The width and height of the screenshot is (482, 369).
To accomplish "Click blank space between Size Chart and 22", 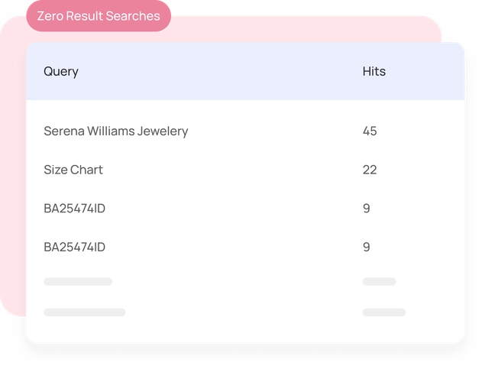I will [x=229, y=170].
